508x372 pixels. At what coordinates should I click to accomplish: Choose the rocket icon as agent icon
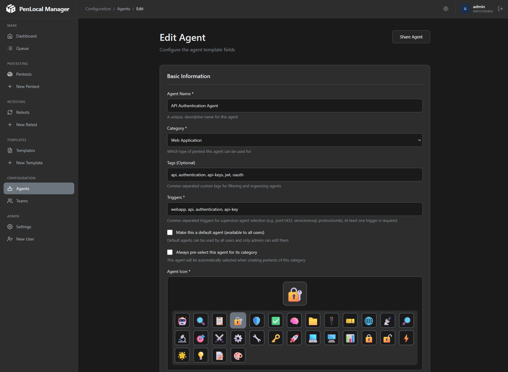[x=294, y=338]
